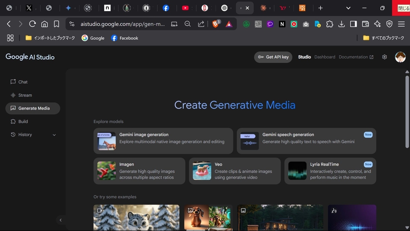
Task: Expand the History section chevron
Action: click(x=54, y=135)
